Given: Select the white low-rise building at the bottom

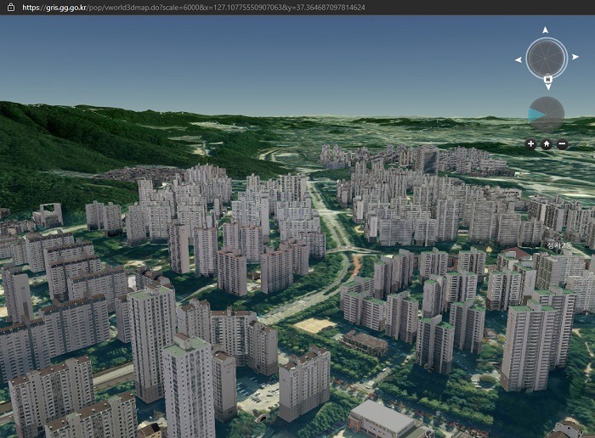Looking at the screenshot, I should tap(381, 418).
